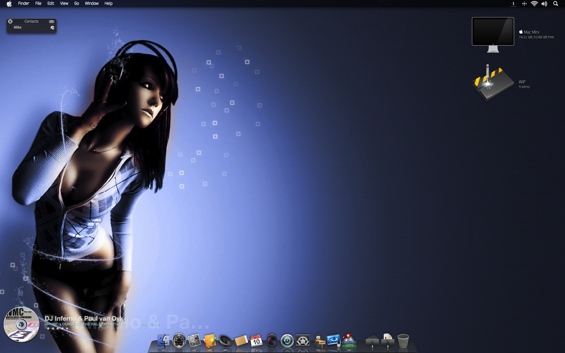Open the documents stack in Dock

388,341
